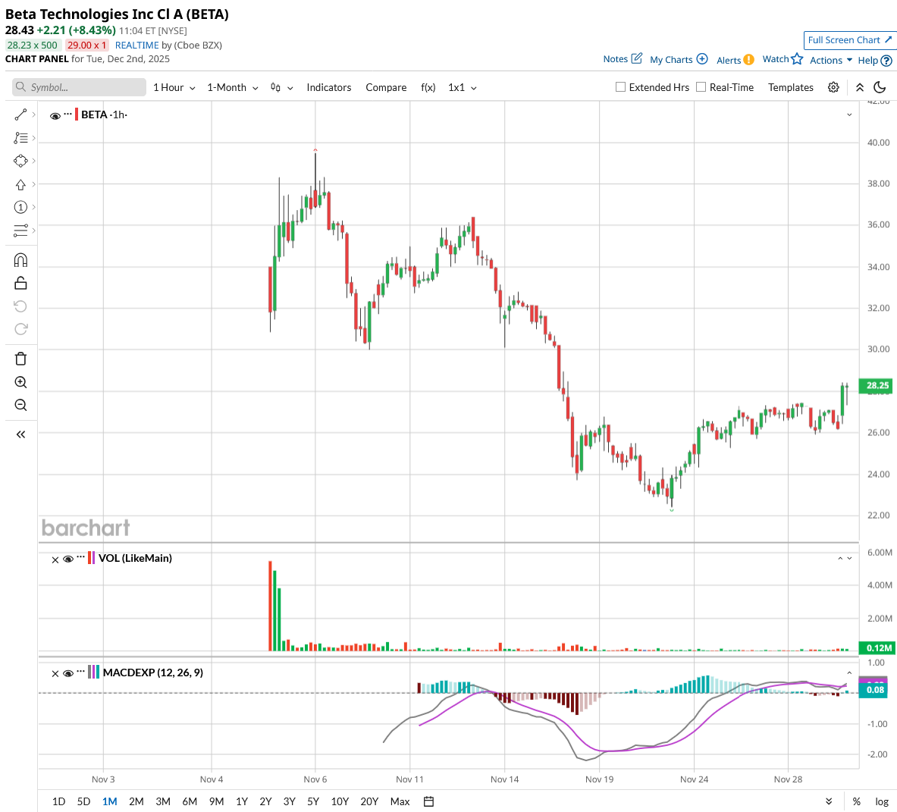Collapse the main BETA chart pane
897x812 pixels.
pos(849,115)
